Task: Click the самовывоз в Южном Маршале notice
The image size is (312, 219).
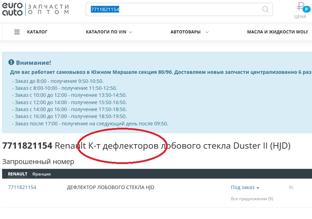Action: (161, 72)
